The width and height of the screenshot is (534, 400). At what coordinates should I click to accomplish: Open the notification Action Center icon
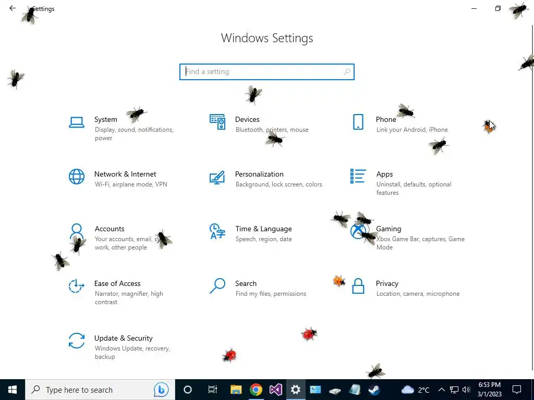click(517, 390)
